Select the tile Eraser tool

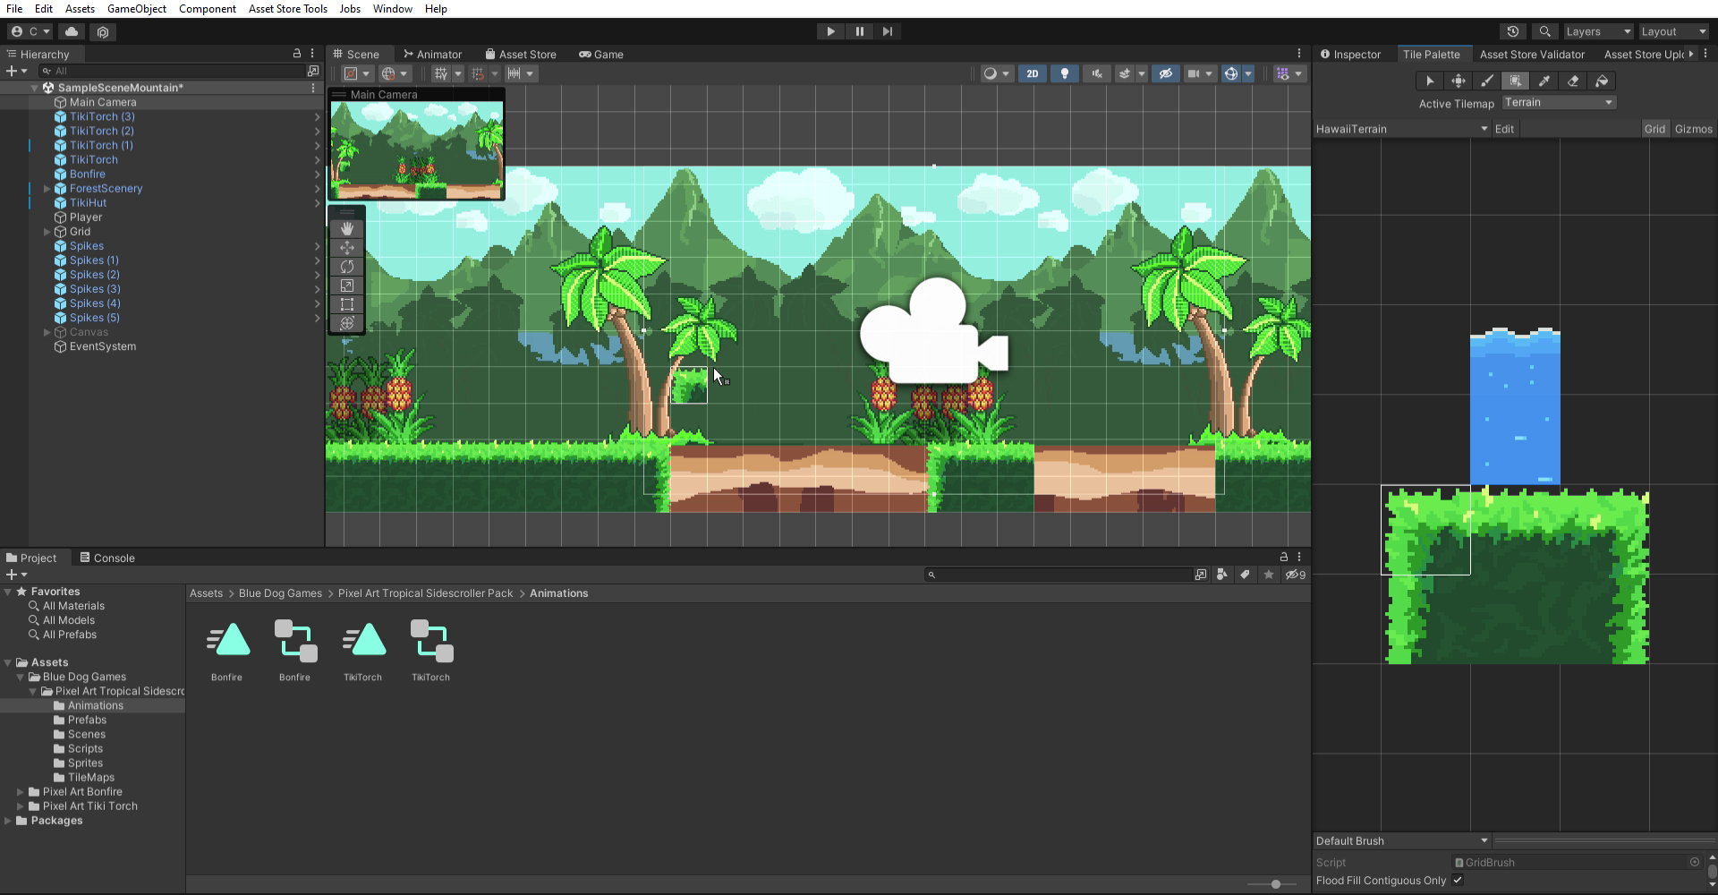coord(1573,81)
